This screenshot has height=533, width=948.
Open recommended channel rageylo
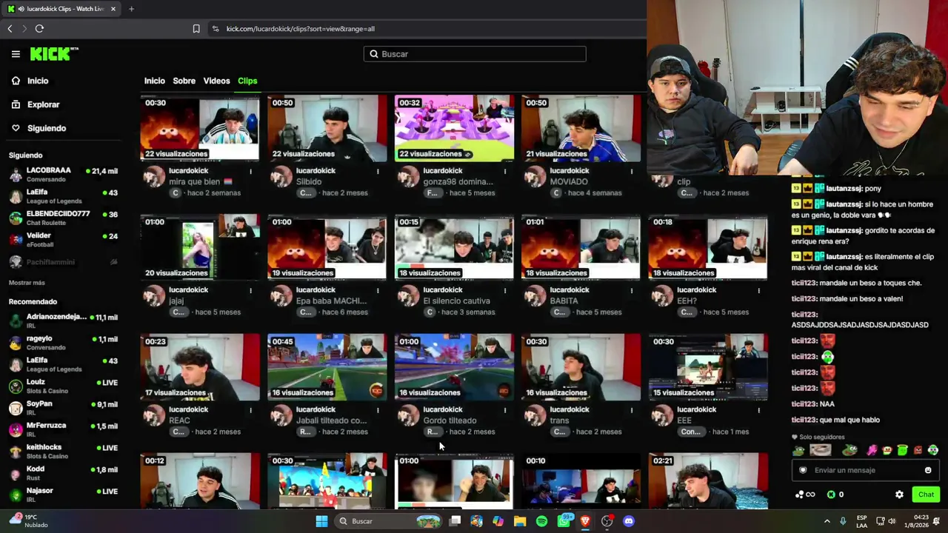point(64,343)
